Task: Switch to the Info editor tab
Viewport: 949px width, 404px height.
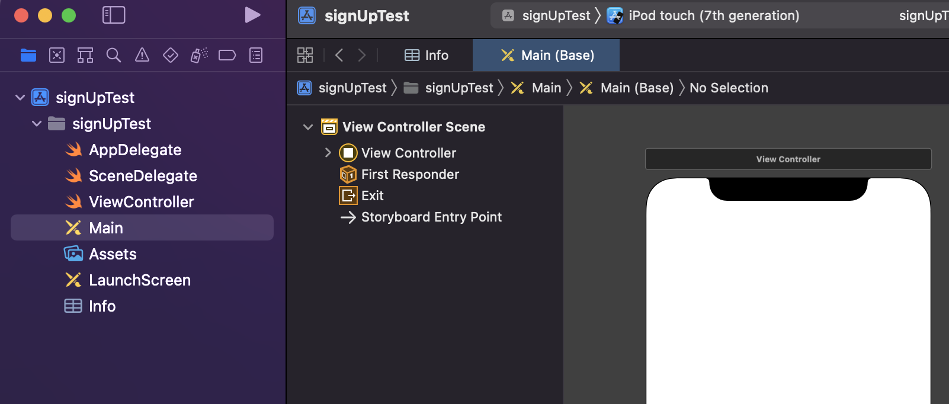Action: 427,55
